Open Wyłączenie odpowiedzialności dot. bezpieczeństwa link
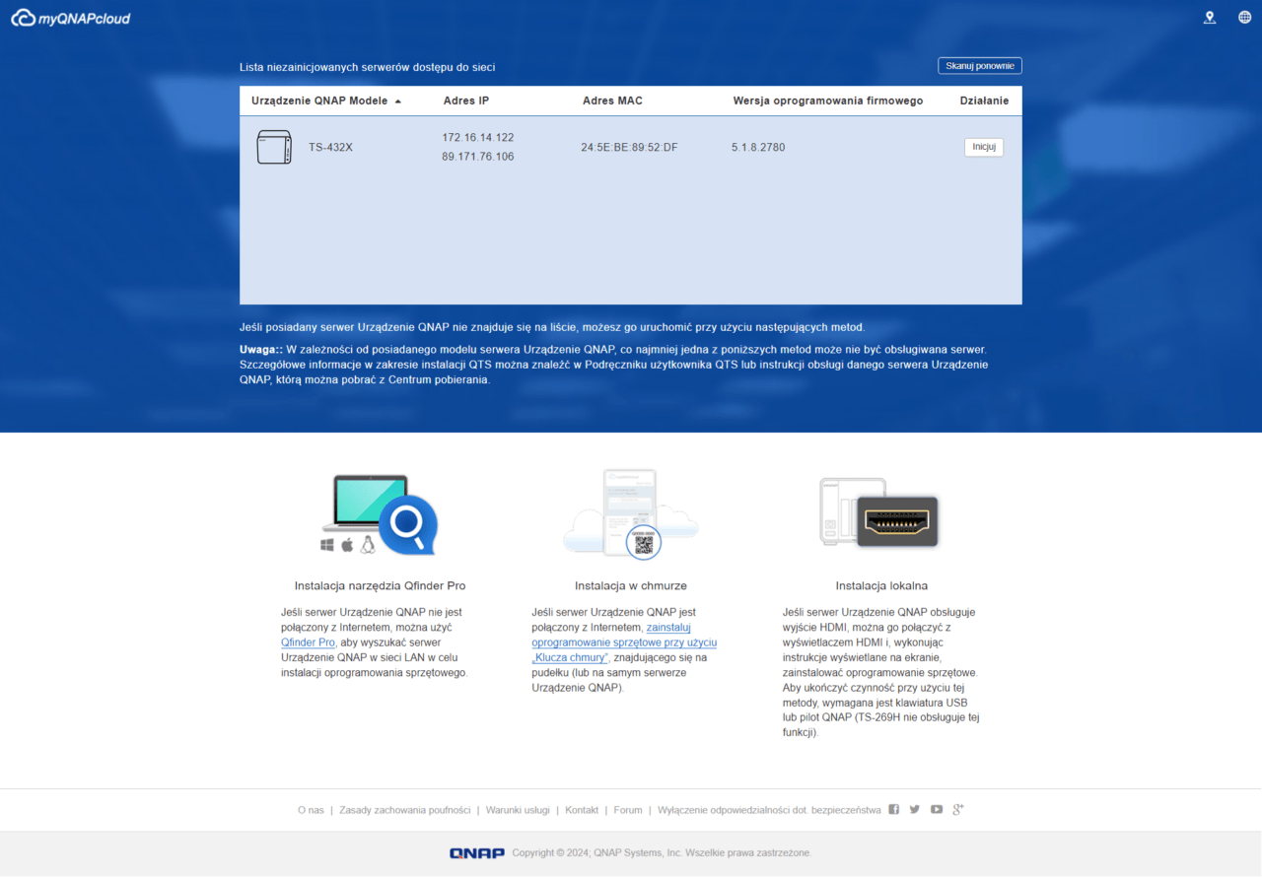Screen dimensions: 1262x877 (769, 810)
